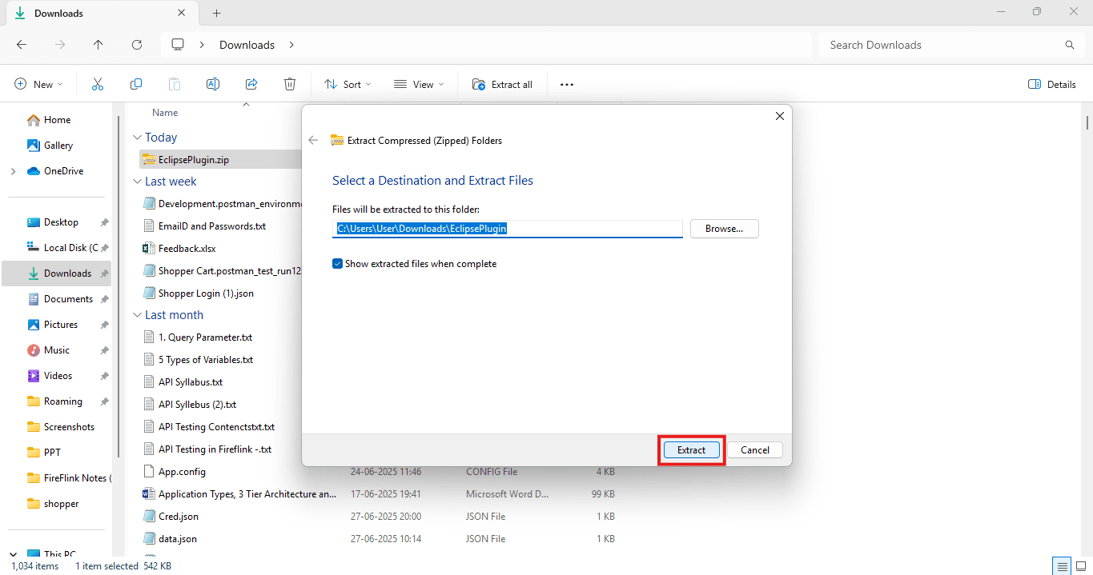Click the destination folder path field
The image size is (1093, 575).
pos(508,229)
